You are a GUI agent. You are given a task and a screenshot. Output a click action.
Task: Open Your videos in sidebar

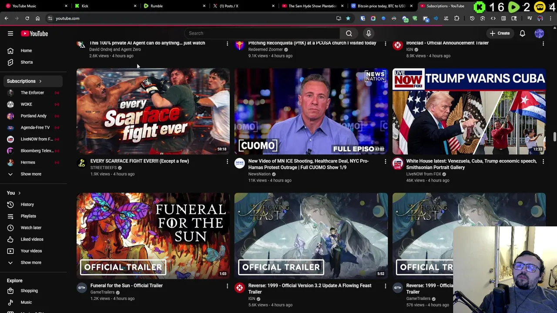coord(33,251)
